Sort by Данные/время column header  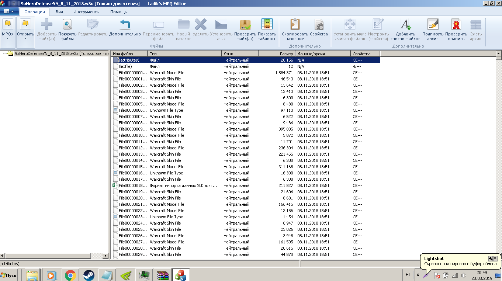pyautogui.click(x=323, y=54)
